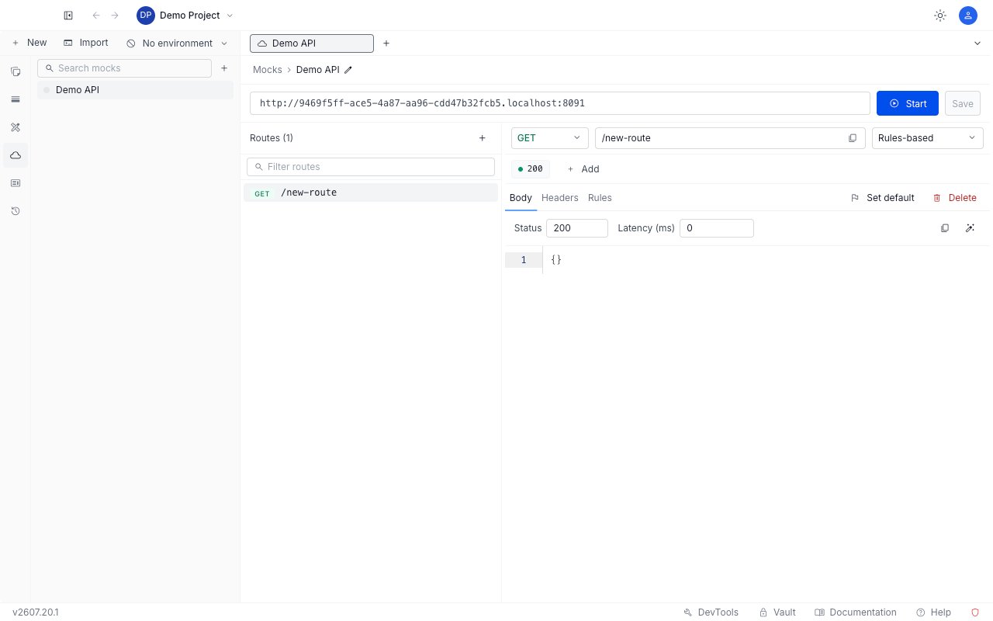The image size is (993, 621).
Task: Click New in the top toolbar
Action: [x=29, y=43]
